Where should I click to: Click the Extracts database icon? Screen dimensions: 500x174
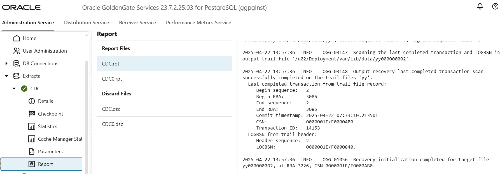[17, 76]
